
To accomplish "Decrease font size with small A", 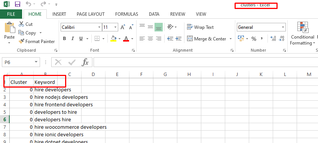I will (x=131, y=27).
